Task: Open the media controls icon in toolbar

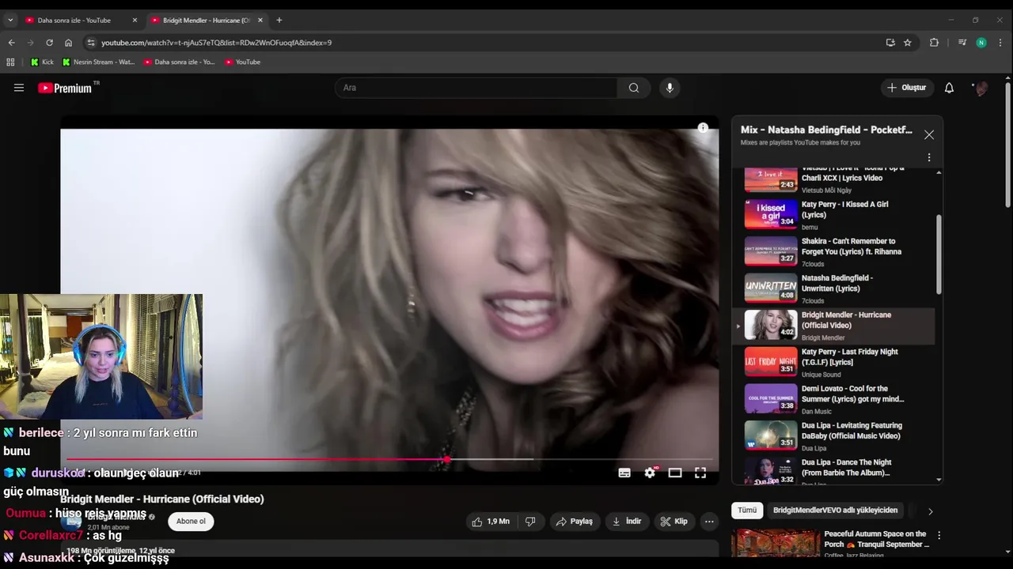Action: pyautogui.click(x=962, y=43)
